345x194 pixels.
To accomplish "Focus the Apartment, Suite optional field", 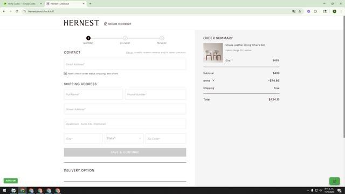I will coord(125,124).
